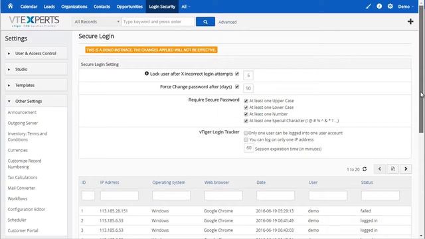Open the page jump icon
Viewport: 425px width, 239px height.
pos(392,169)
